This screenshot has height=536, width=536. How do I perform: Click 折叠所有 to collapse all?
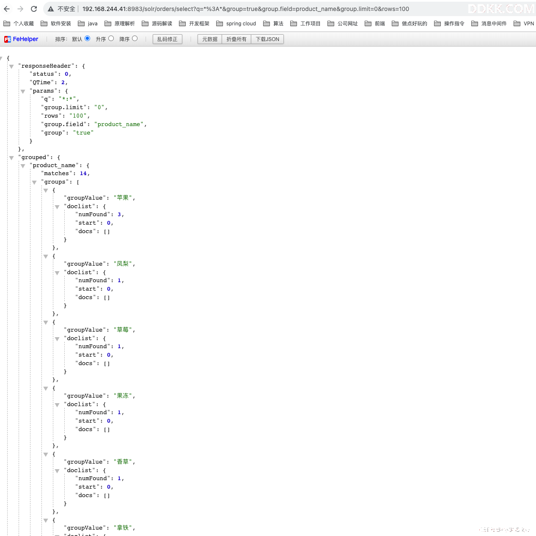point(236,39)
